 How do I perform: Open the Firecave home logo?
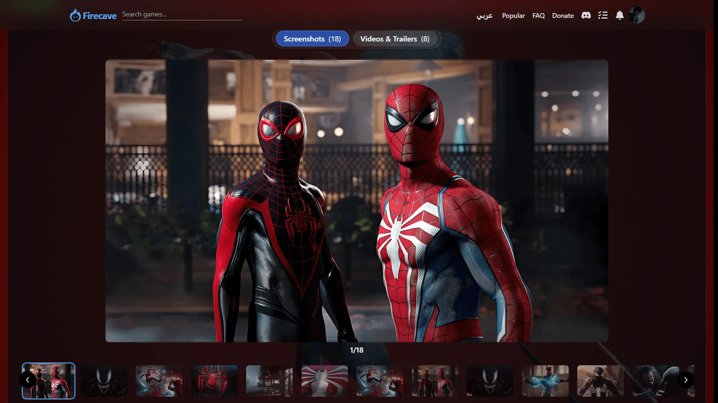93,15
